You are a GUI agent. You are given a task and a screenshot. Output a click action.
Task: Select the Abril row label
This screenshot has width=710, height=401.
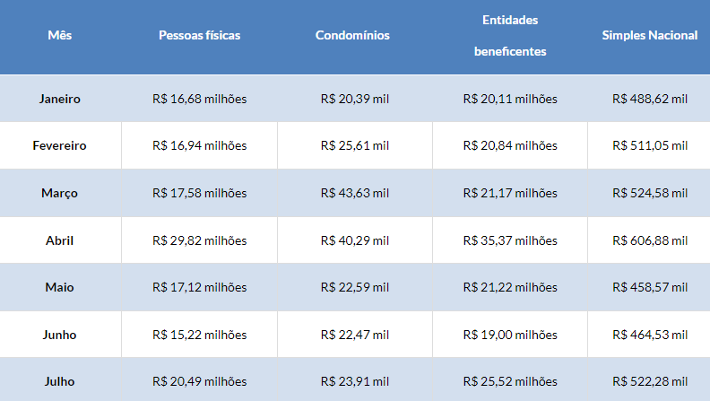(60, 240)
